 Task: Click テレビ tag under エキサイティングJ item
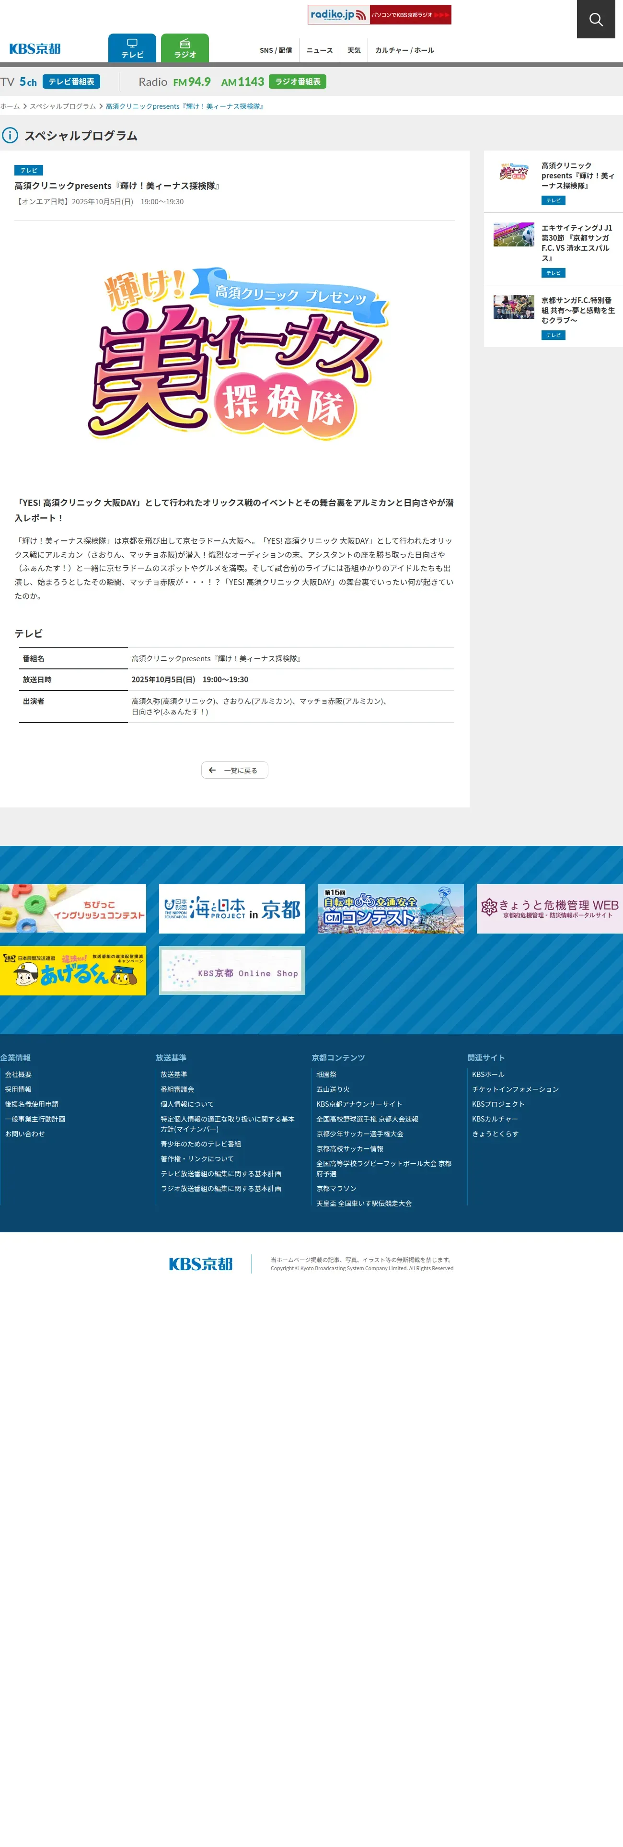(x=554, y=273)
